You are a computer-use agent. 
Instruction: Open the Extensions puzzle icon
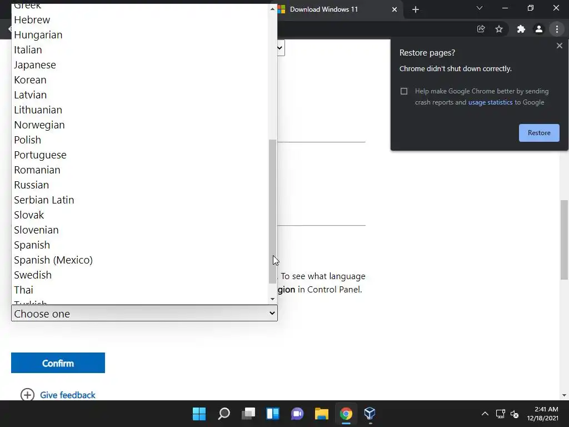(x=521, y=29)
